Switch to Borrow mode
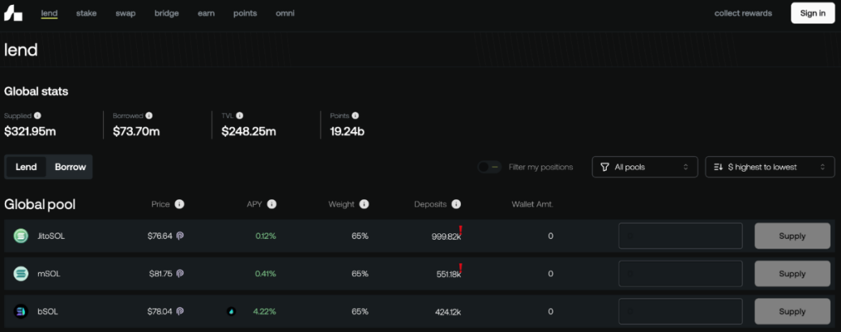 coord(70,167)
